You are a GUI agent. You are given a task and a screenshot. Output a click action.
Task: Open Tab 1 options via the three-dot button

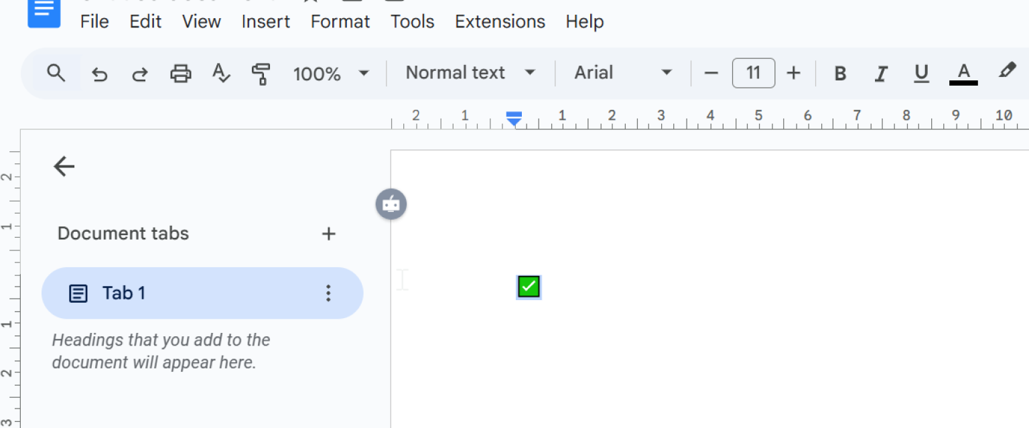click(328, 293)
